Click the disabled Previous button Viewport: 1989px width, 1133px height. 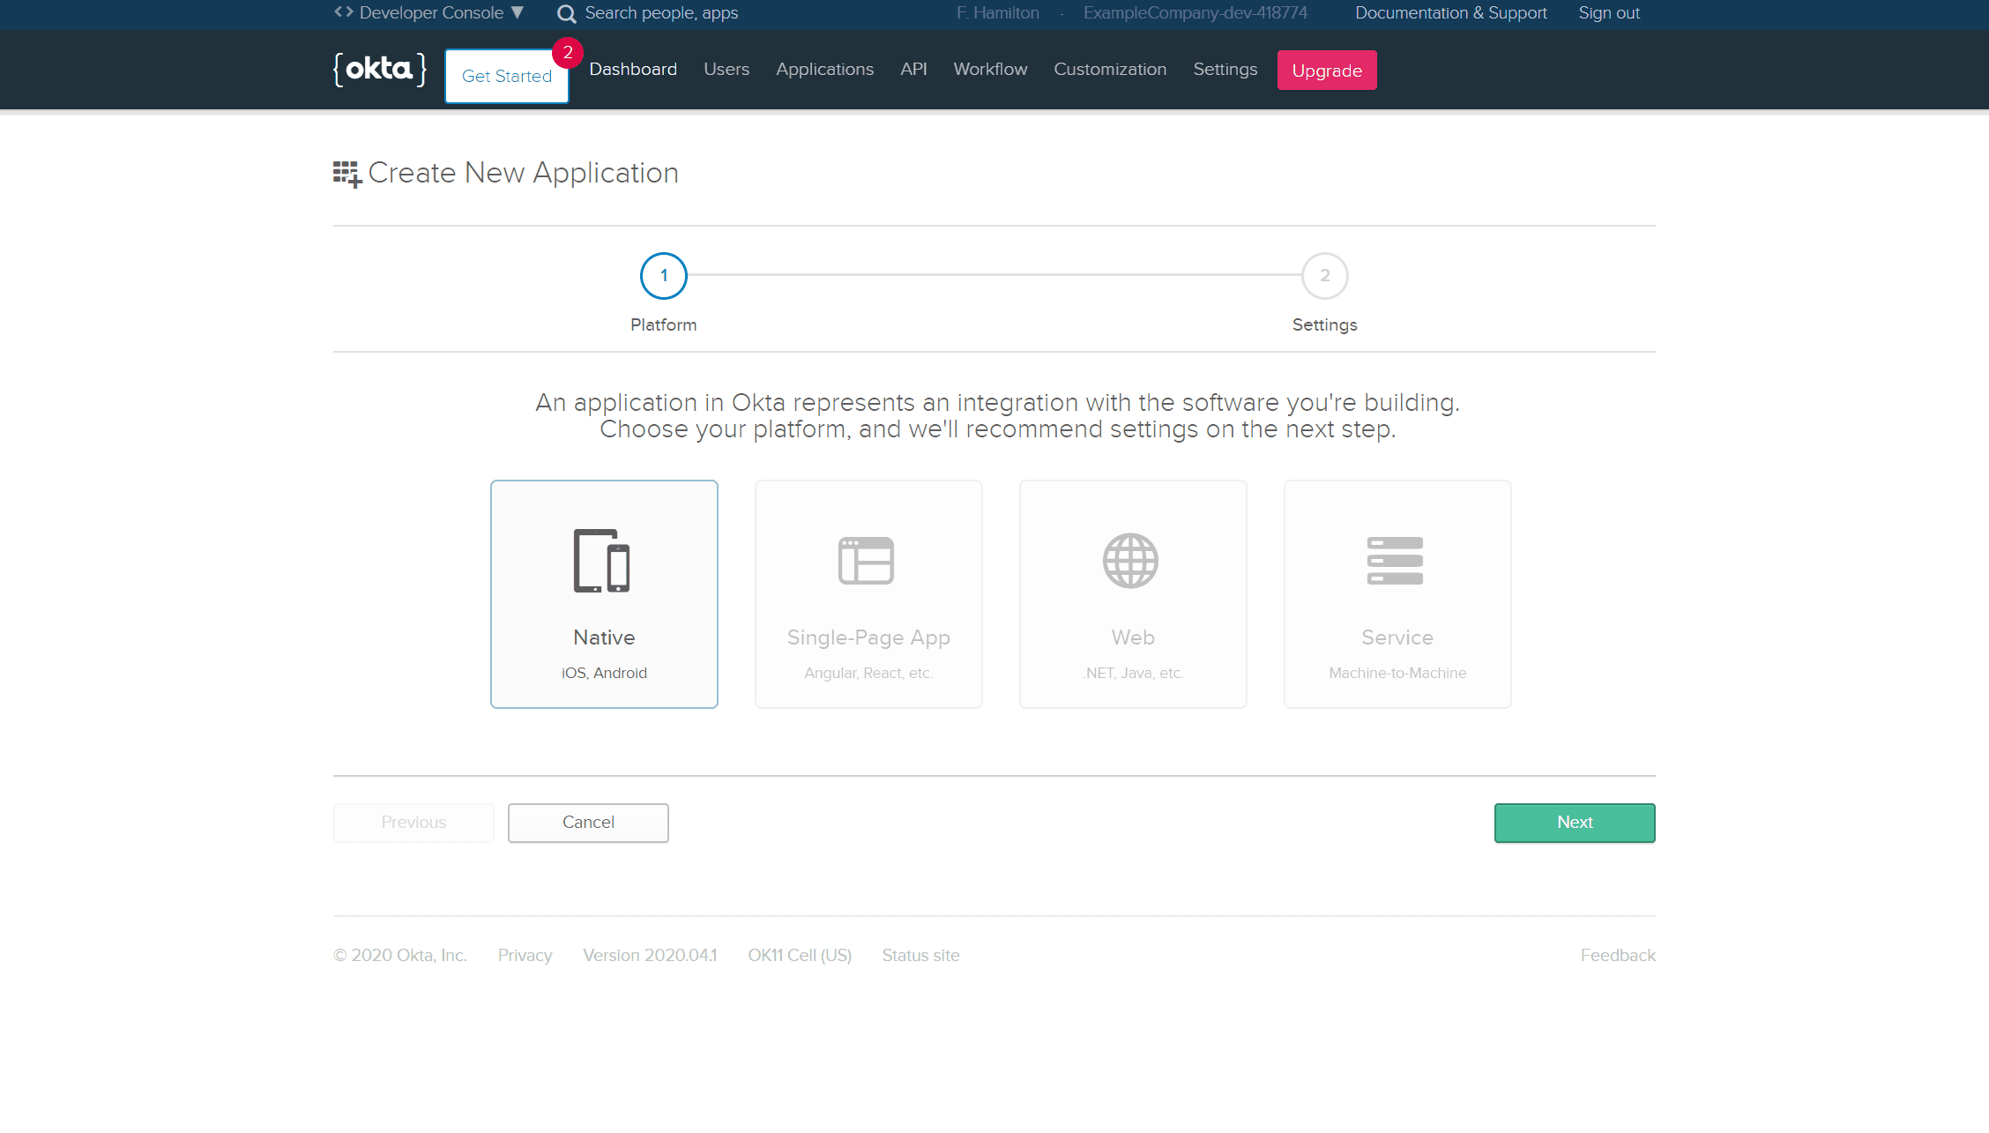413,823
